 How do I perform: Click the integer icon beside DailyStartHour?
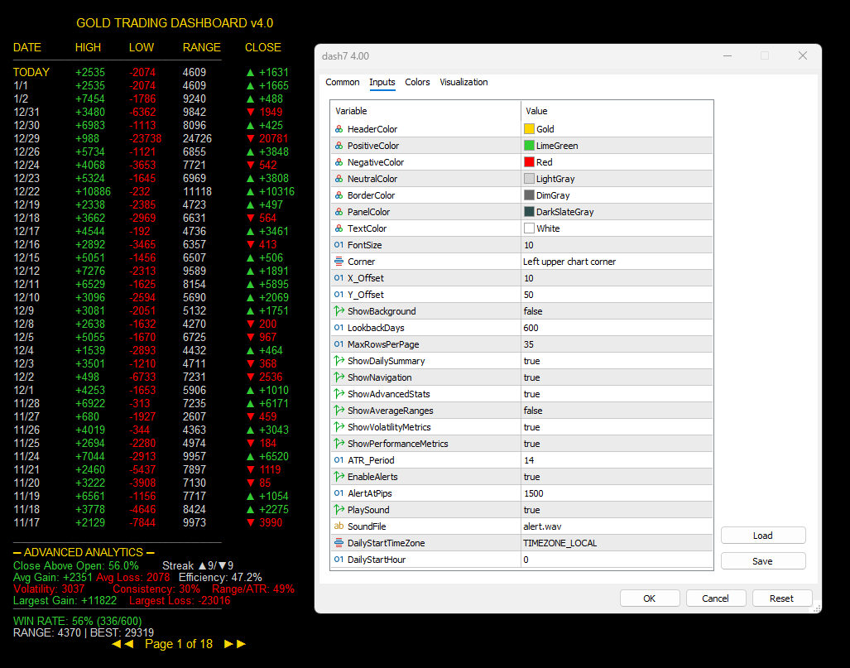point(339,559)
